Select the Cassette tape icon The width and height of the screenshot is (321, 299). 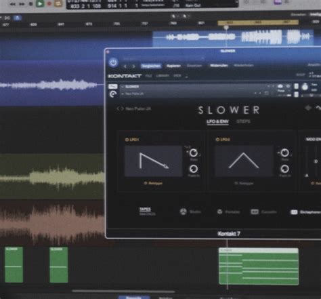tap(255, 212)
